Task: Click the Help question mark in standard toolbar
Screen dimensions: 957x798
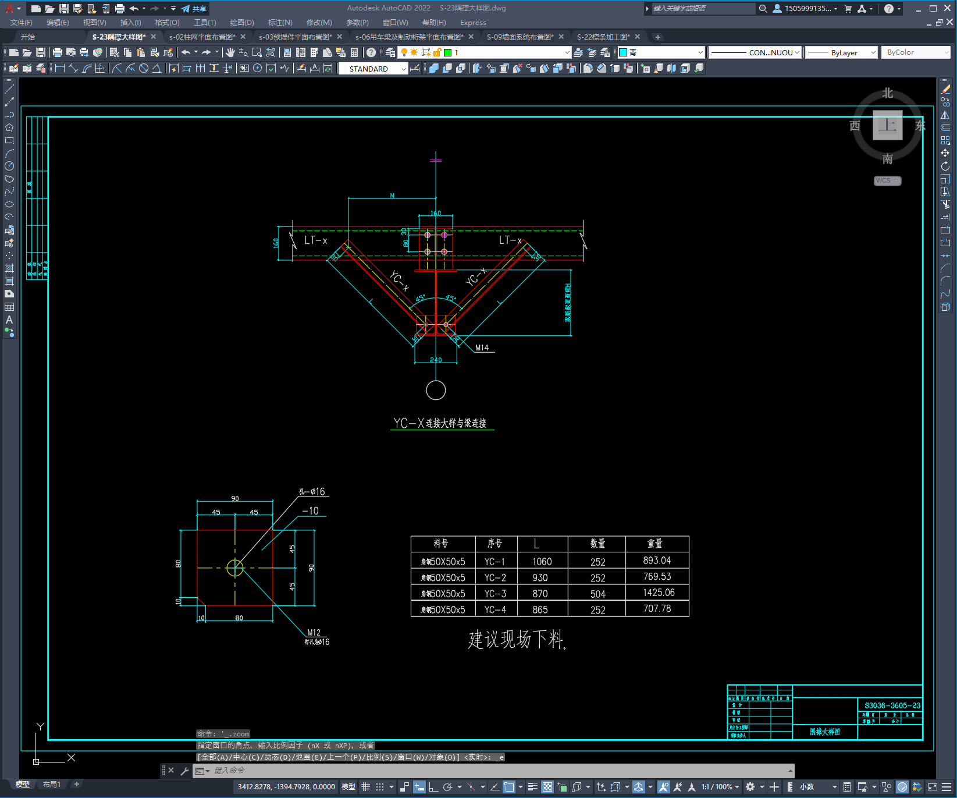Action: [x=371, y=52]
